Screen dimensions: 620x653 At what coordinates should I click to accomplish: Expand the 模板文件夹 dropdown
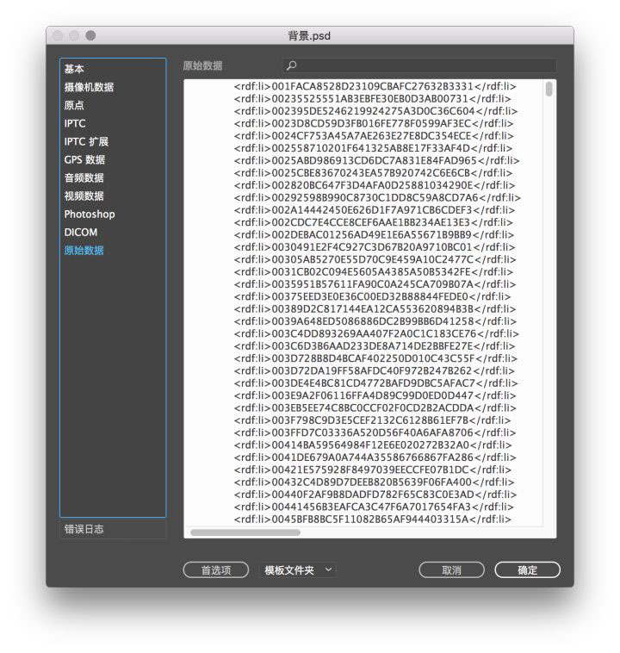(x=298, y=569)
